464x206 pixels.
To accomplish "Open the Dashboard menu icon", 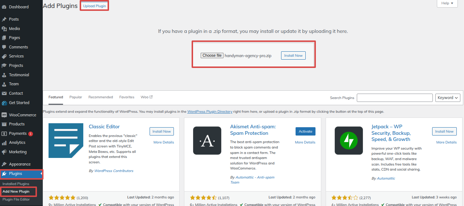I will coord(4,7).
